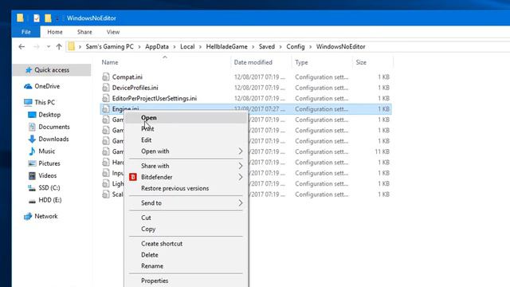Switch to the Share ribbon tab
This screenshot has width=510, height=287.
tap(84, 32)
